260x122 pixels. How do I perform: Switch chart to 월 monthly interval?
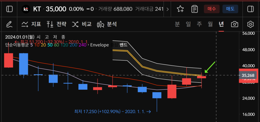[210, 25]
